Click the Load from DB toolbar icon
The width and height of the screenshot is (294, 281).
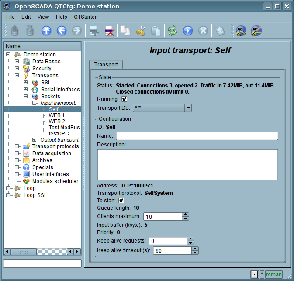14,31
